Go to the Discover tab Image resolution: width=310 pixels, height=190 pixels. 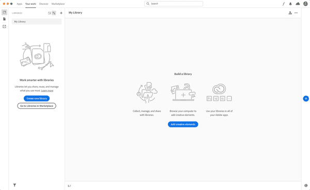click(44, 4)
